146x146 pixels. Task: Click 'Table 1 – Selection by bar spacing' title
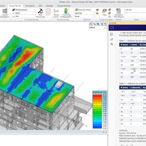tap(133, 41)
